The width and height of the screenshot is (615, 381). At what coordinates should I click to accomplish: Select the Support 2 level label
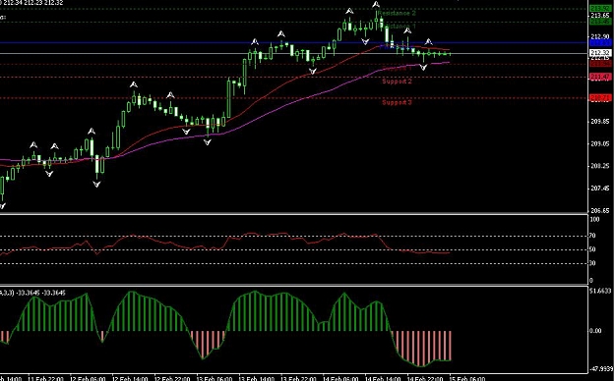397,82
